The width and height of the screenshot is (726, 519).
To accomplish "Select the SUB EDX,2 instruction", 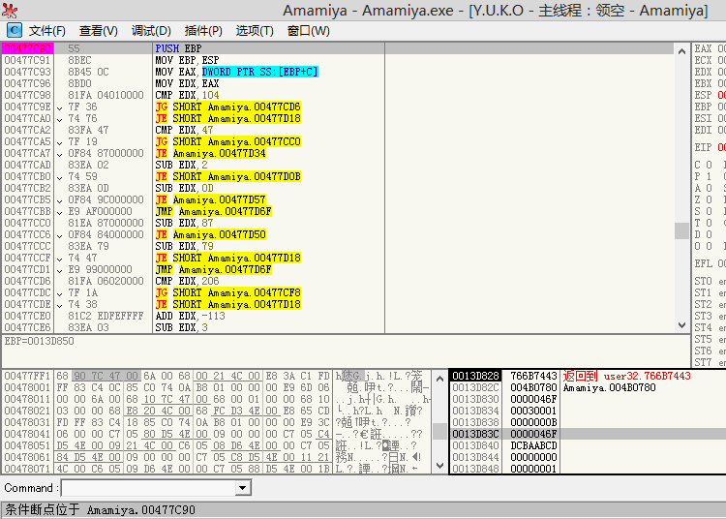I will (181, 165).
